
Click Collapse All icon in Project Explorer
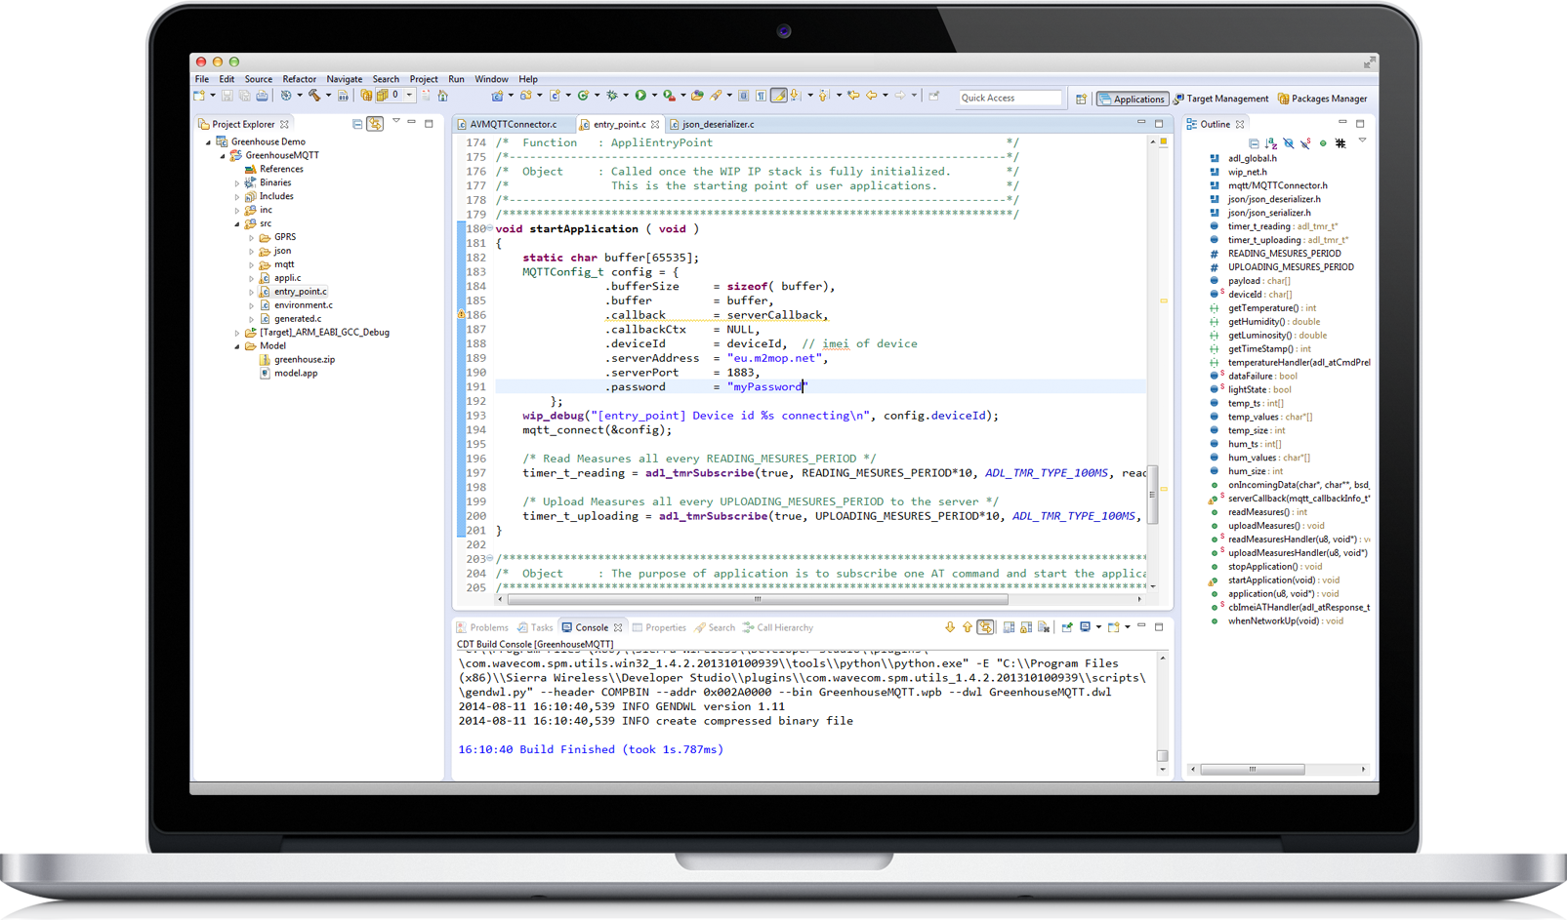(357, 124)
